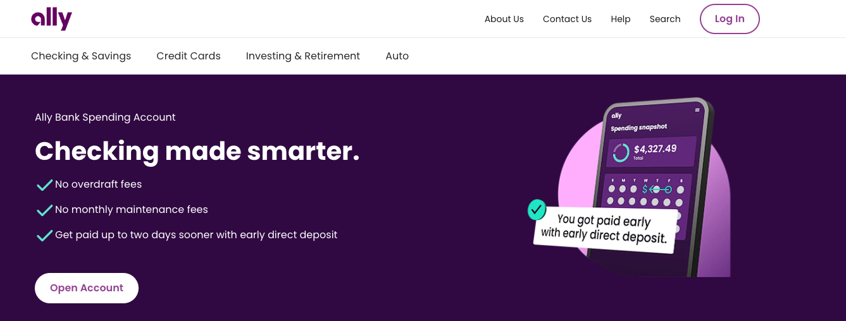Click the checkmark beside early direct deposit text

tap(44, 236)
